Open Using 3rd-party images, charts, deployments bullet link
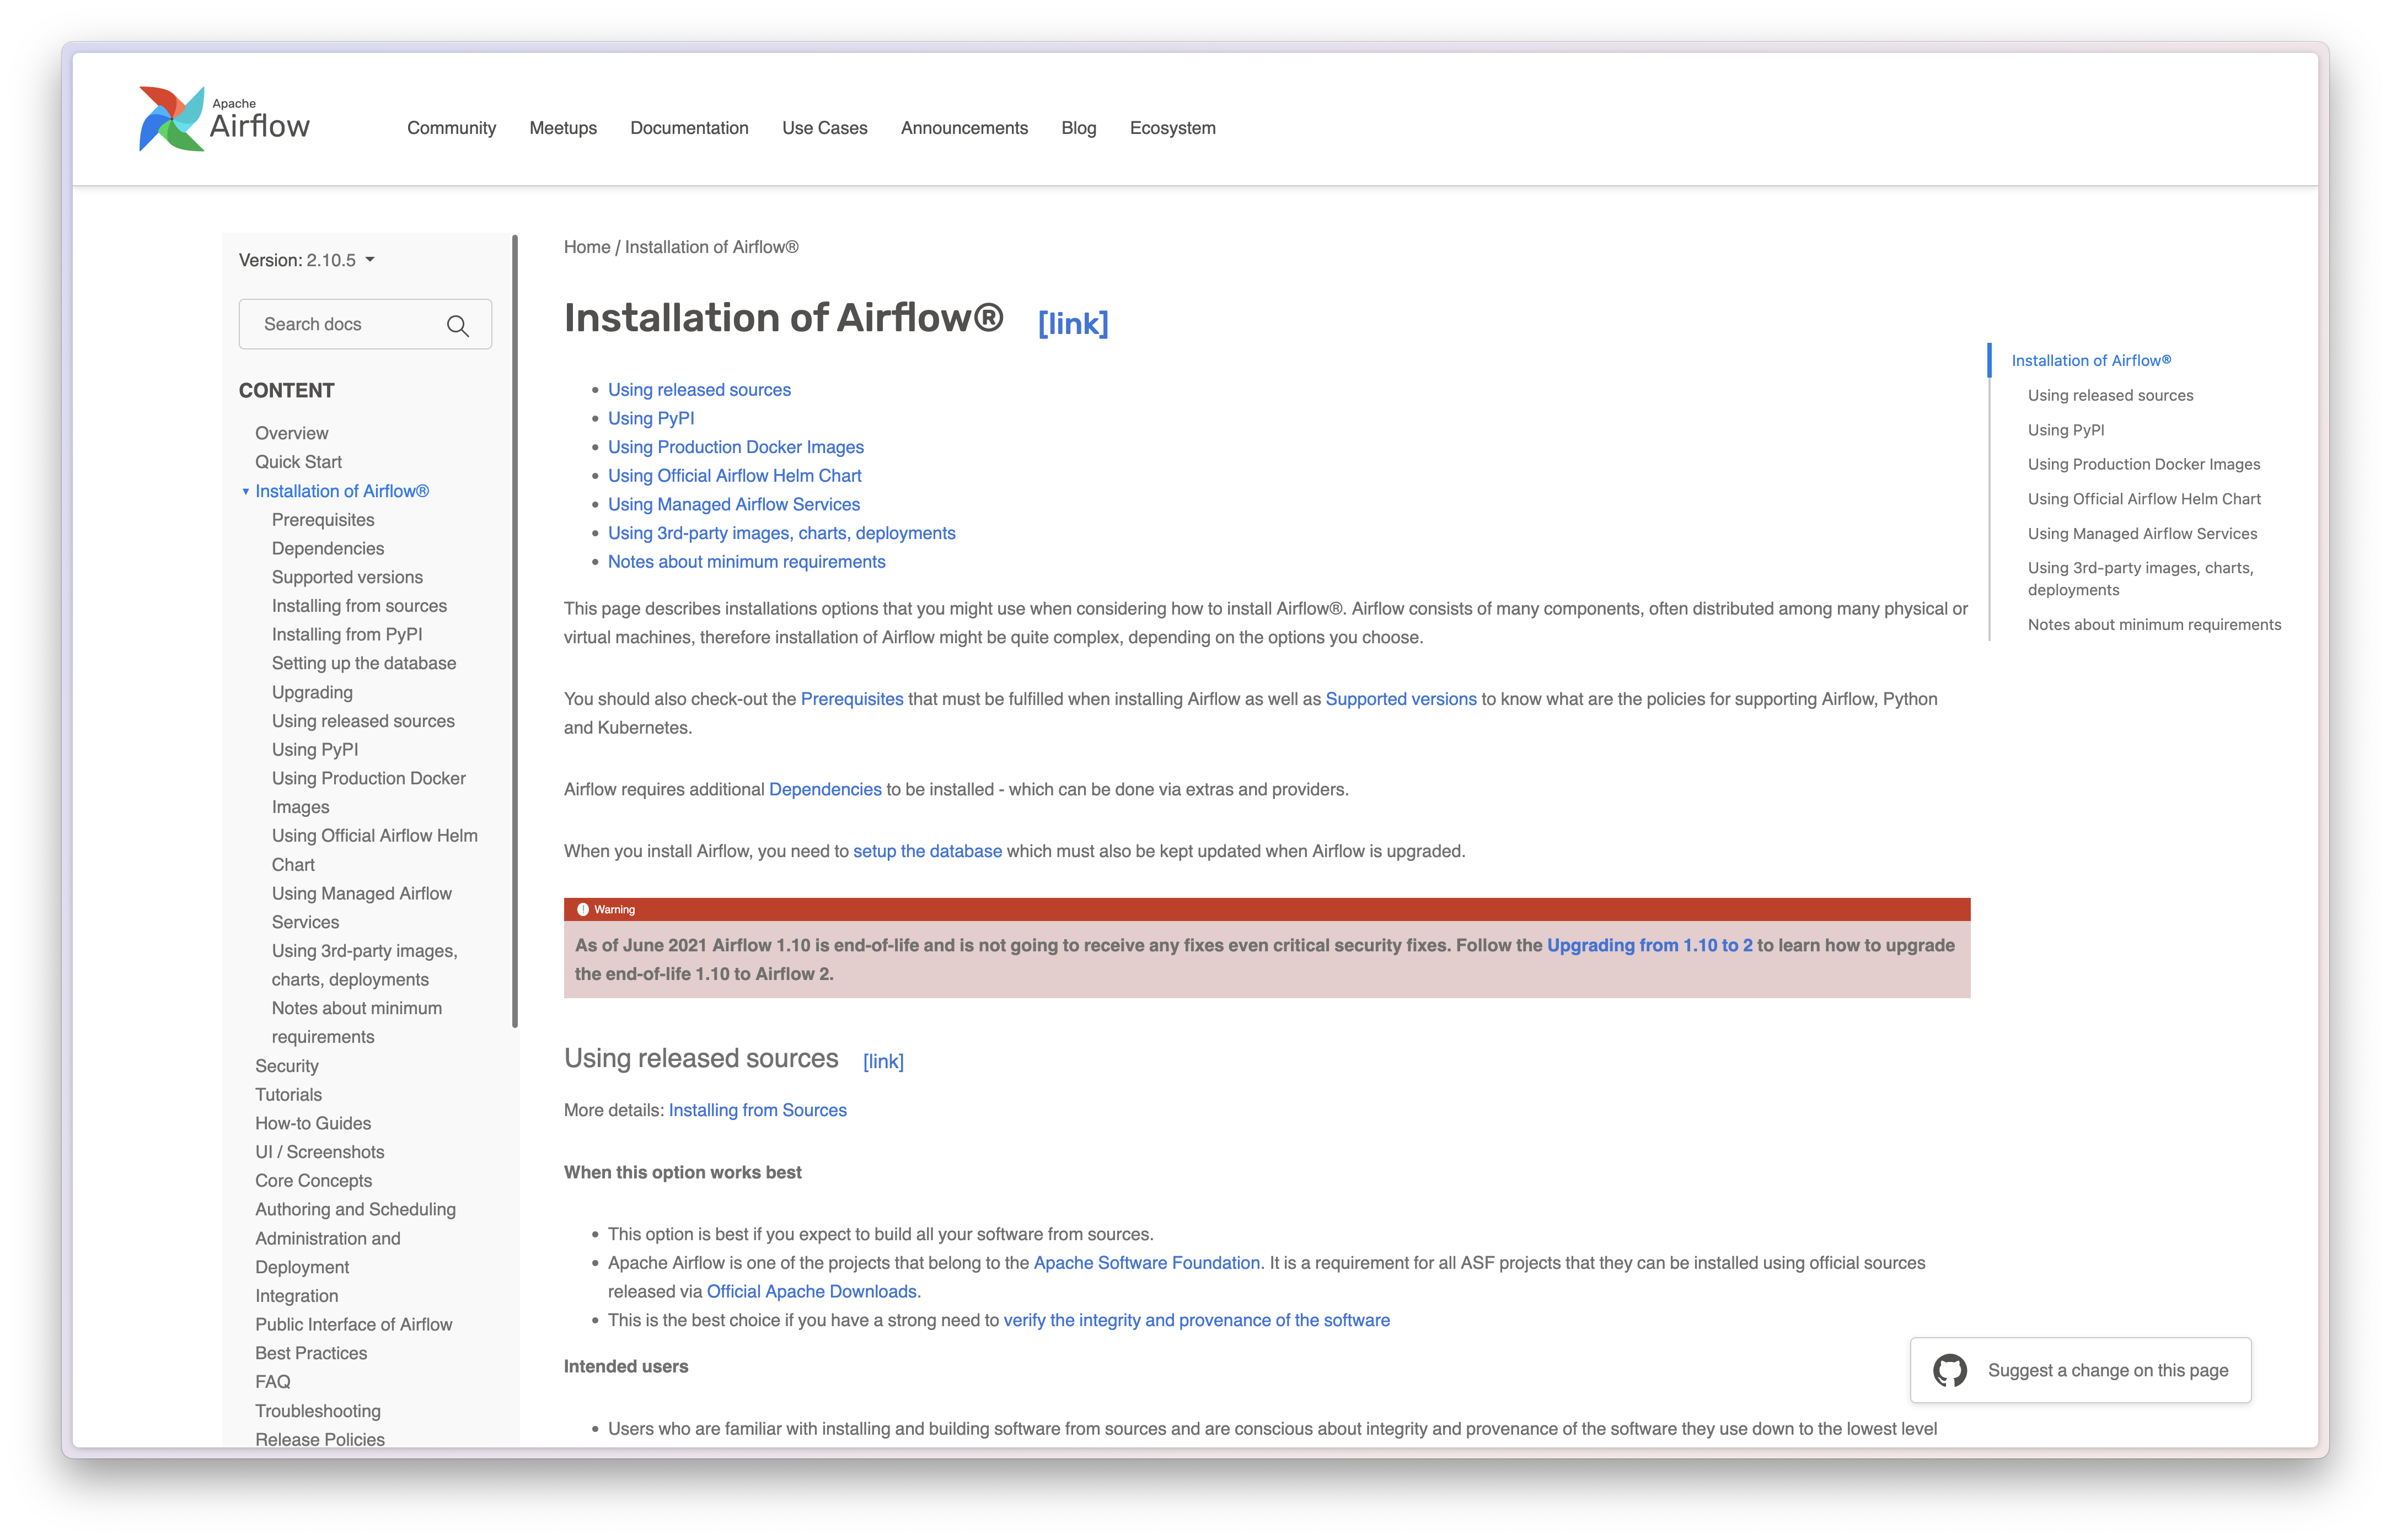This screenshot has width=2391, height=1540. 781,533
